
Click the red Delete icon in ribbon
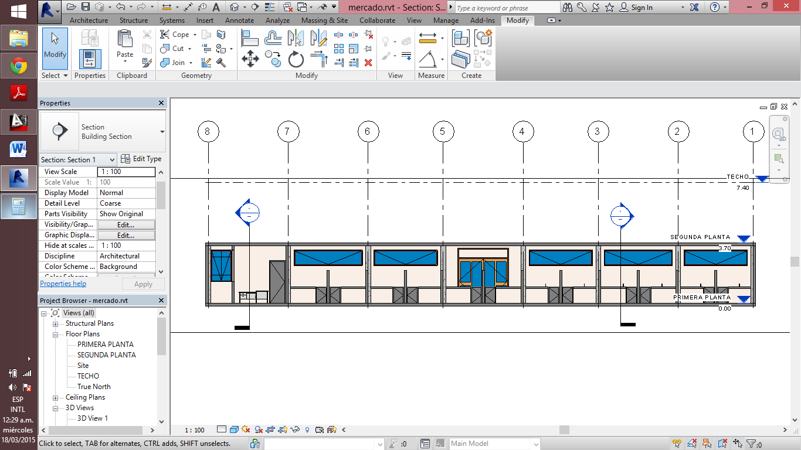[368, 63]
